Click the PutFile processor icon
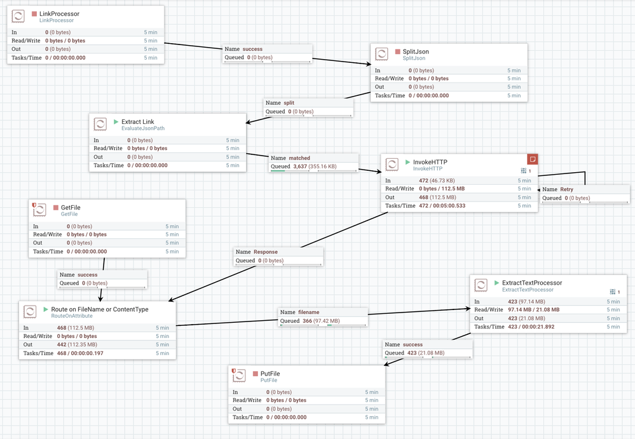This screenshot has height=439, width=635. [239, 375]
